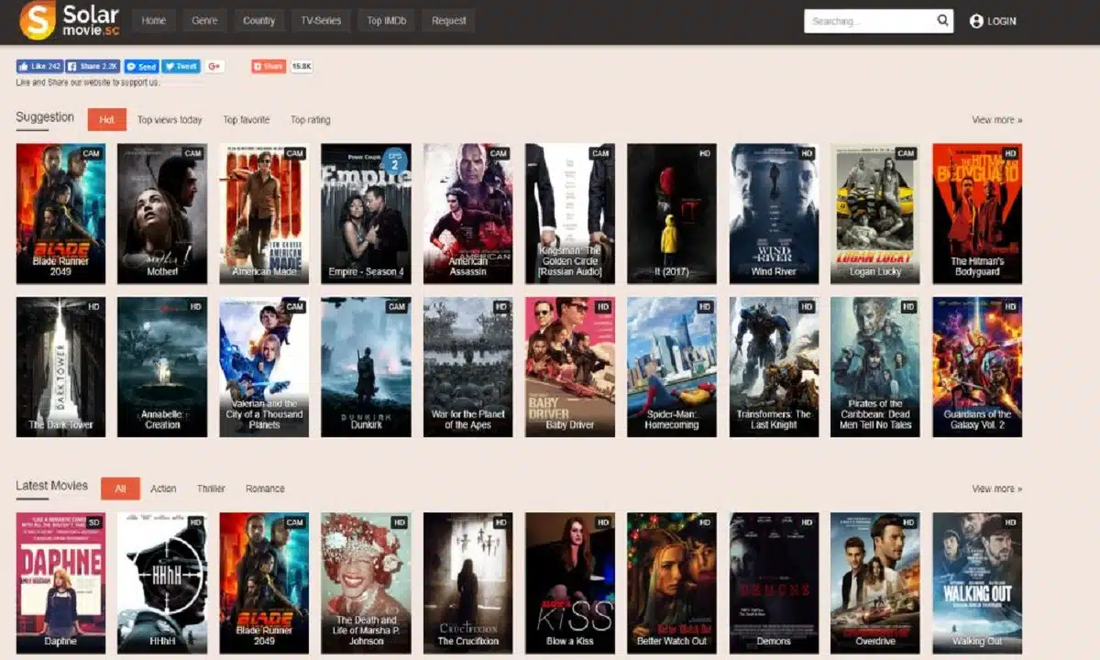Open the Genre menu

[204, 21]
